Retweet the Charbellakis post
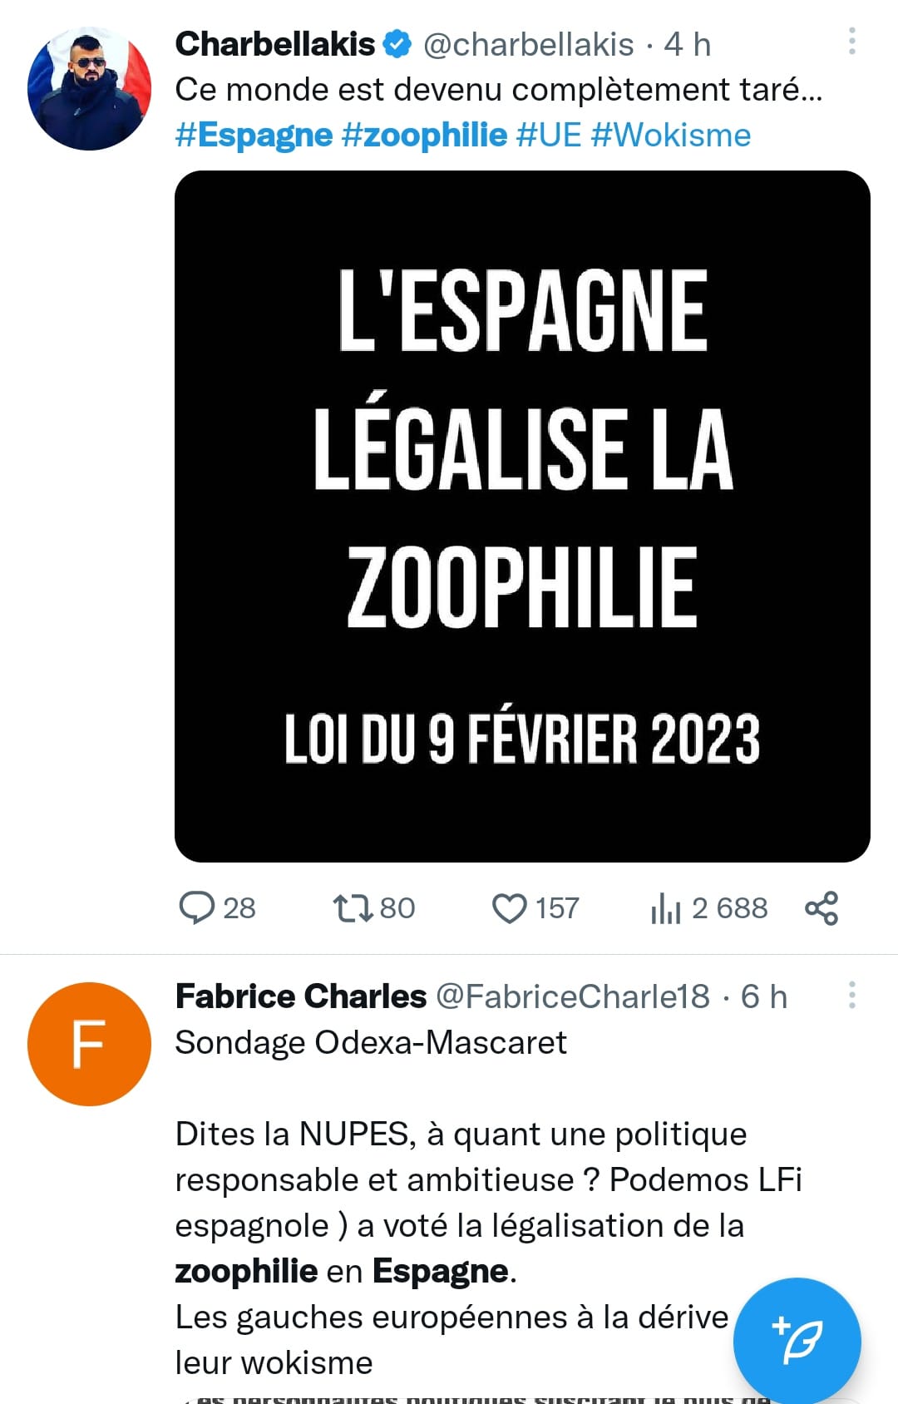Screen dimensions: 898x1404 point(353,907)
